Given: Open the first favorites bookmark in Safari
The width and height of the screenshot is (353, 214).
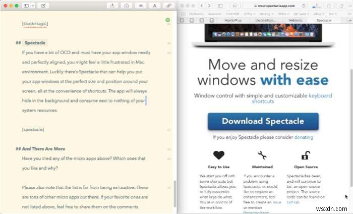Looking at the screenshot, I should pyautogui.click(x=196, y=14).
